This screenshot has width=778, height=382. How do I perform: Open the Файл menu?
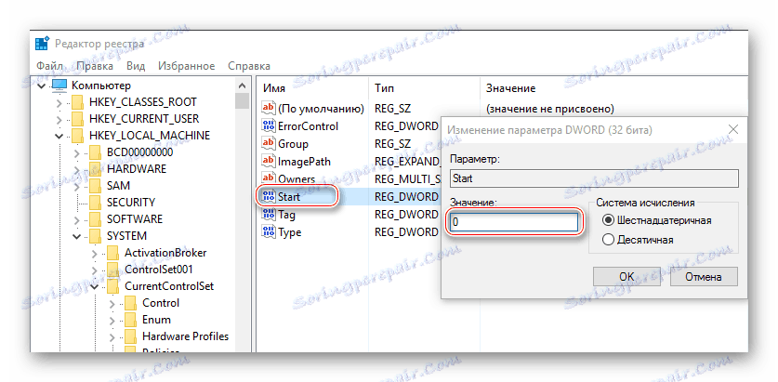click(49, 66)
